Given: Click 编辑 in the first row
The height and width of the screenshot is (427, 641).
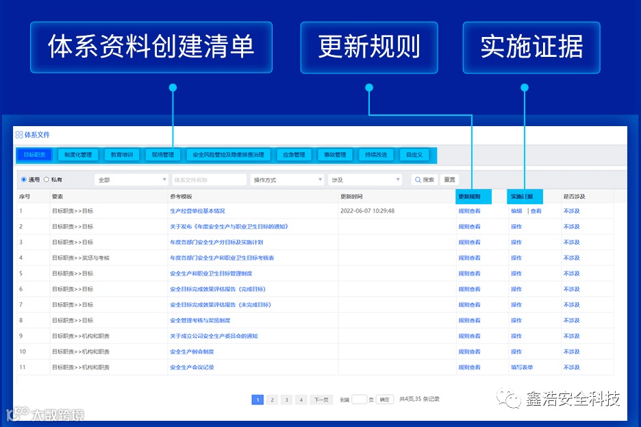Looking at the screenshot, I should [516, 211].
